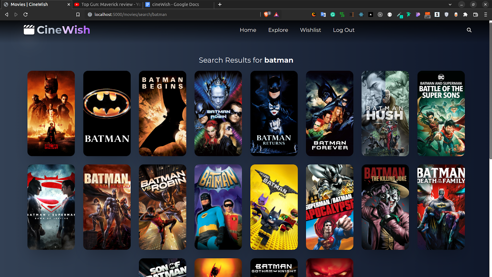
Task: Click the browser forward arrow
Action: pos(16,14)
